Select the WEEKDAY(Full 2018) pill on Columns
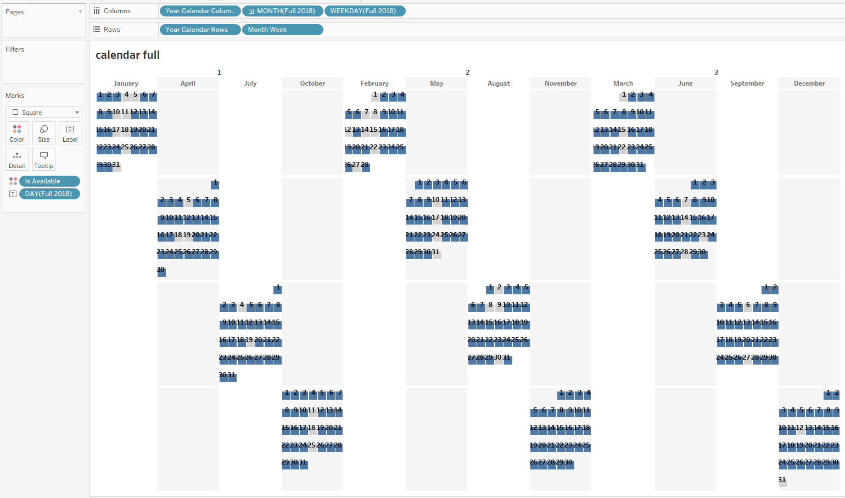 [365, 10]
